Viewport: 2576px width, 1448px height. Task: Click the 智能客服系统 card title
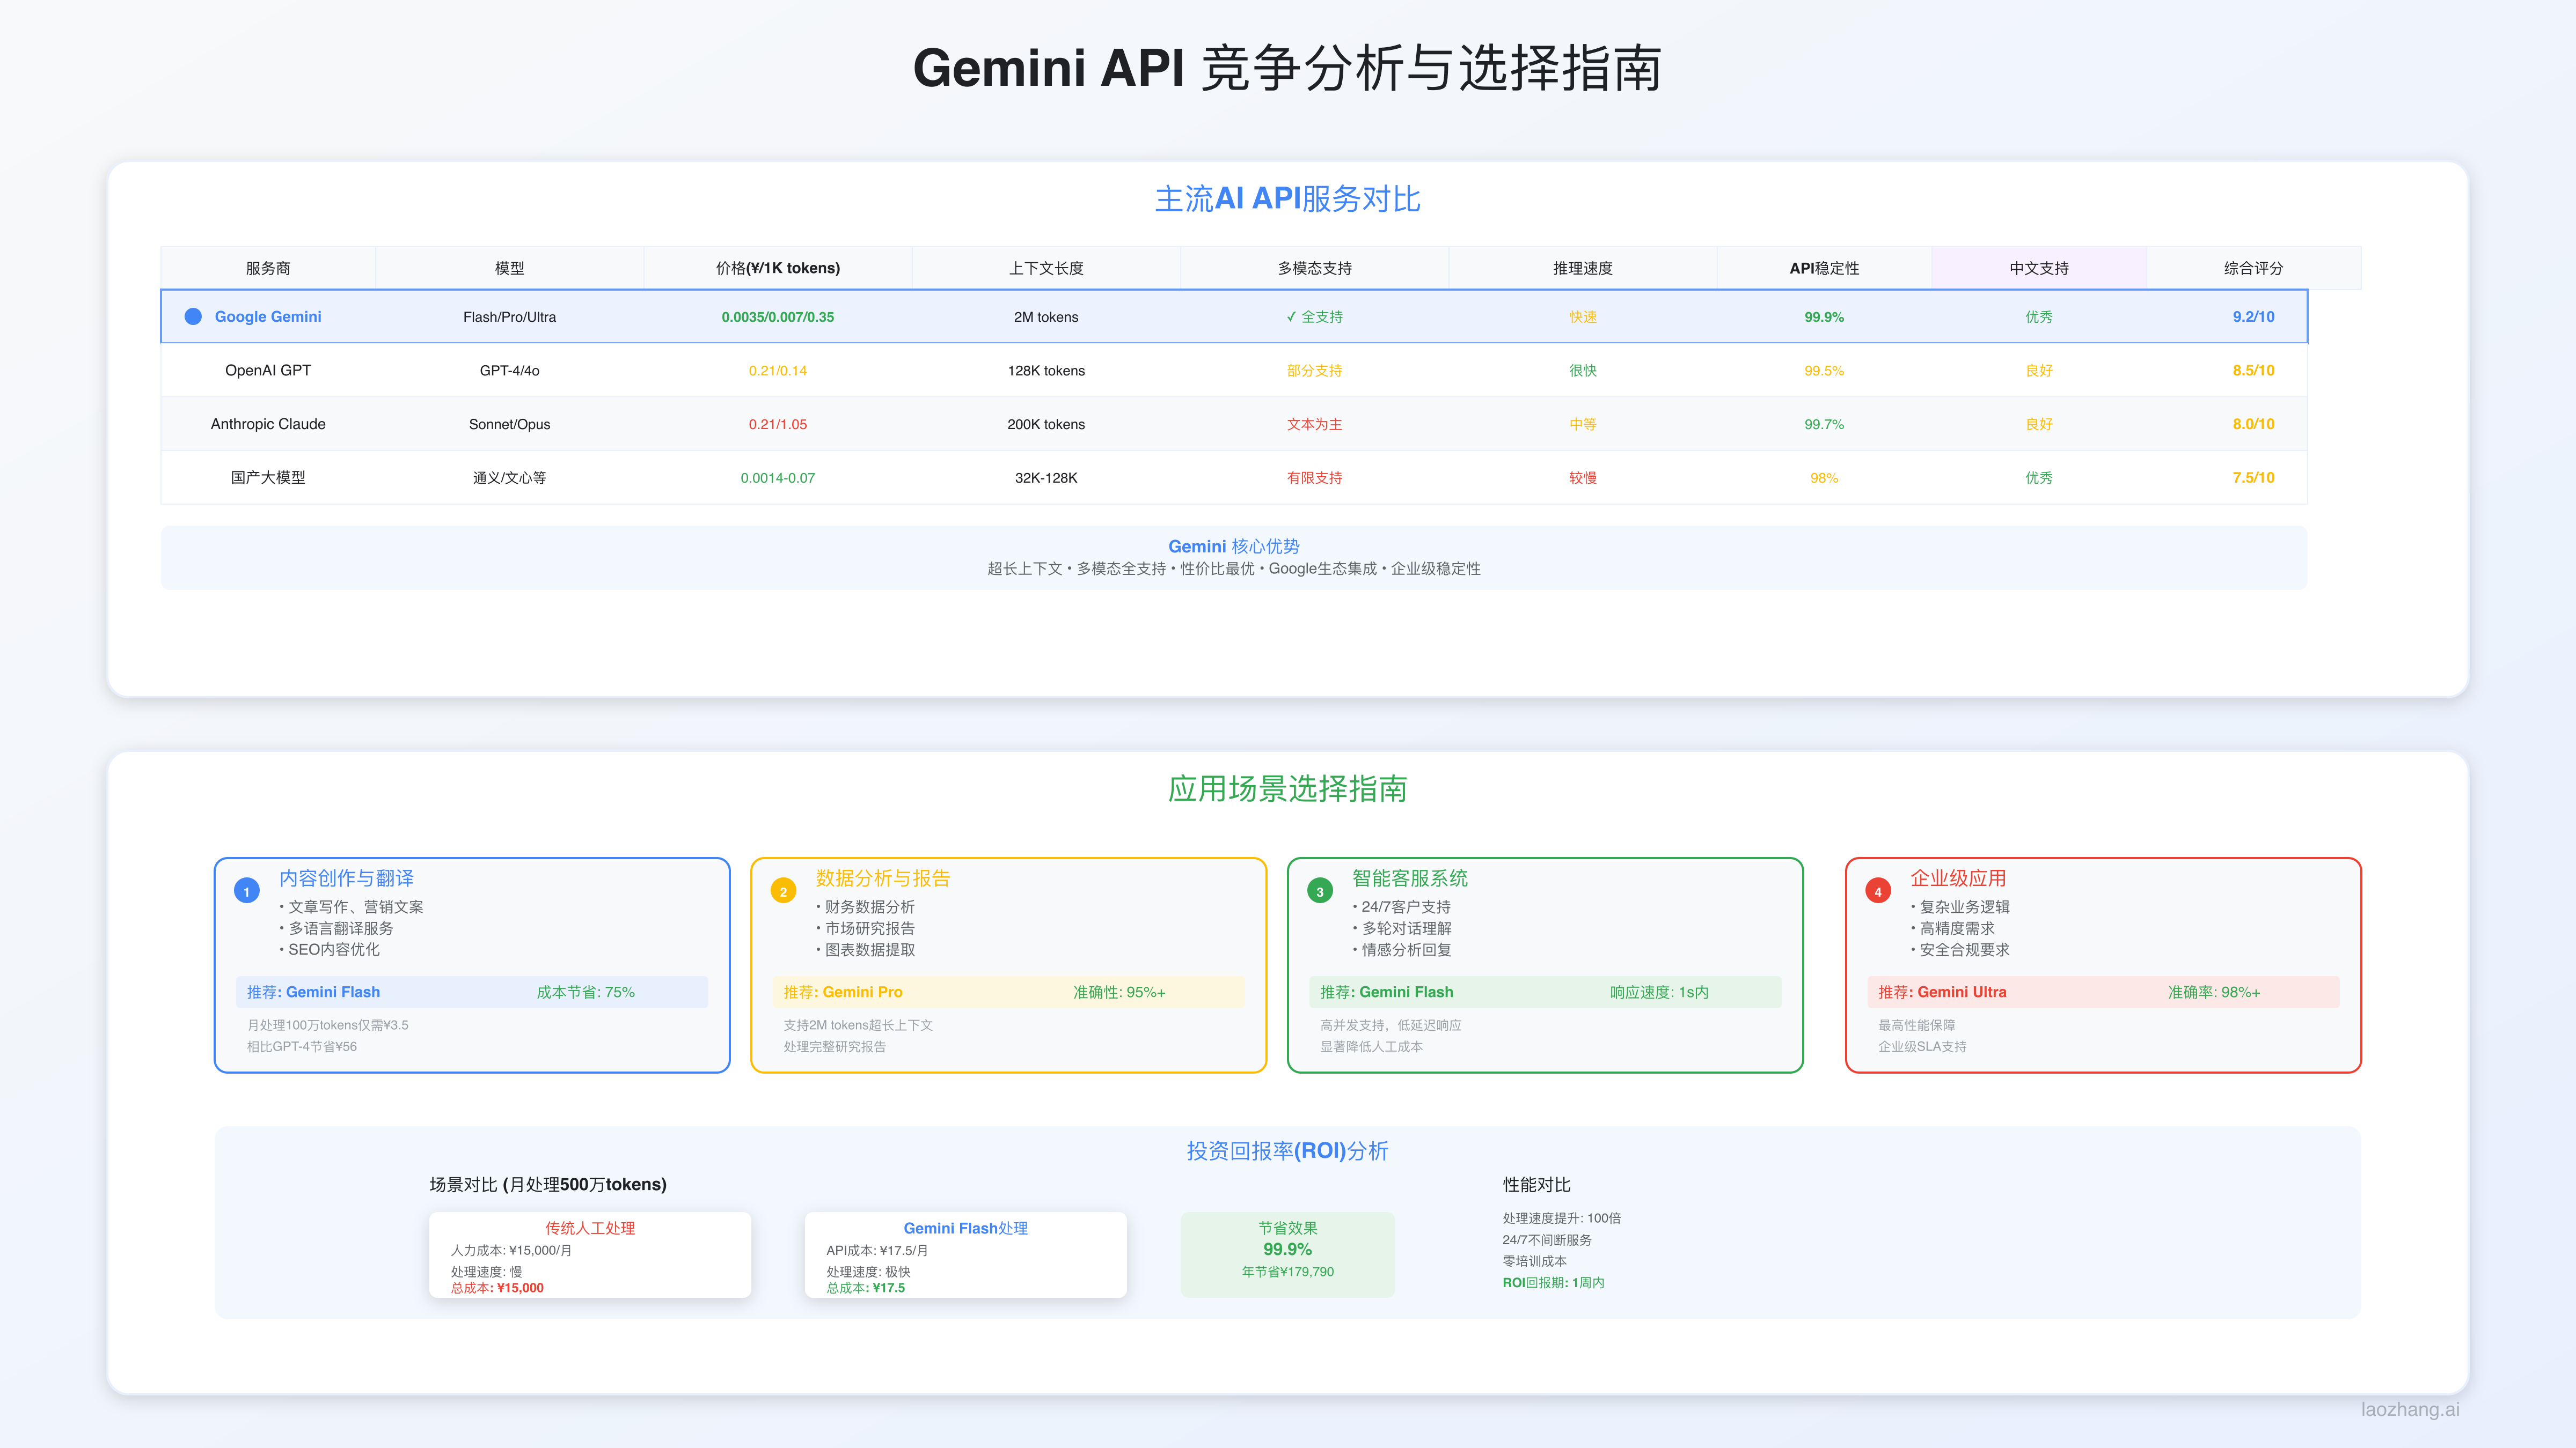1410,878
